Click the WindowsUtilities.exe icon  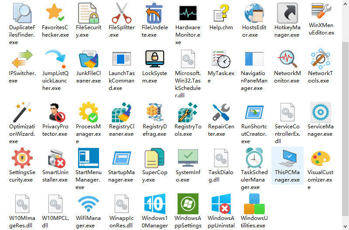coord(254,204)
